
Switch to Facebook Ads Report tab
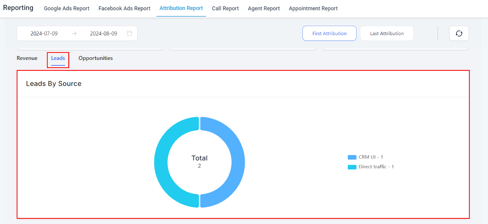click(x=124, y=9)
